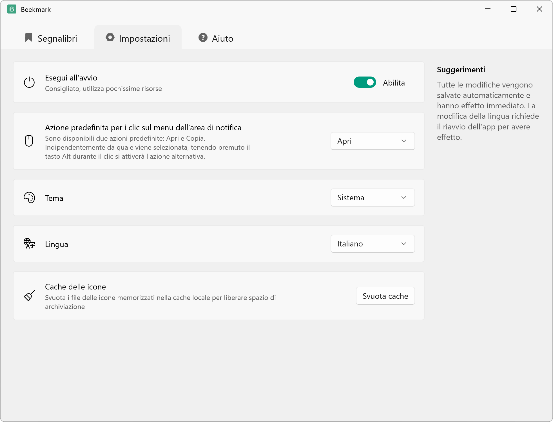553x422 pixels.
Task: Click the power icon for Esegui all'avvio
Action: 29,82
